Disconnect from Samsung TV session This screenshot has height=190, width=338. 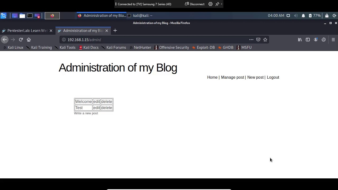[195, 4]
